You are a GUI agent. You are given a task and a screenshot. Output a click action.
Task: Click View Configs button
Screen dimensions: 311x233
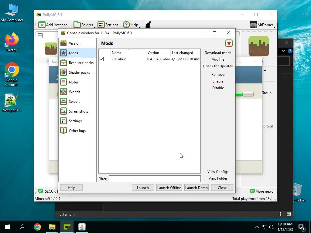tap(218, 172)
